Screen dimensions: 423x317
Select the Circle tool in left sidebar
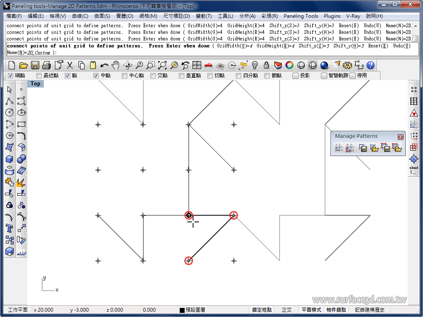click(10, 112)
